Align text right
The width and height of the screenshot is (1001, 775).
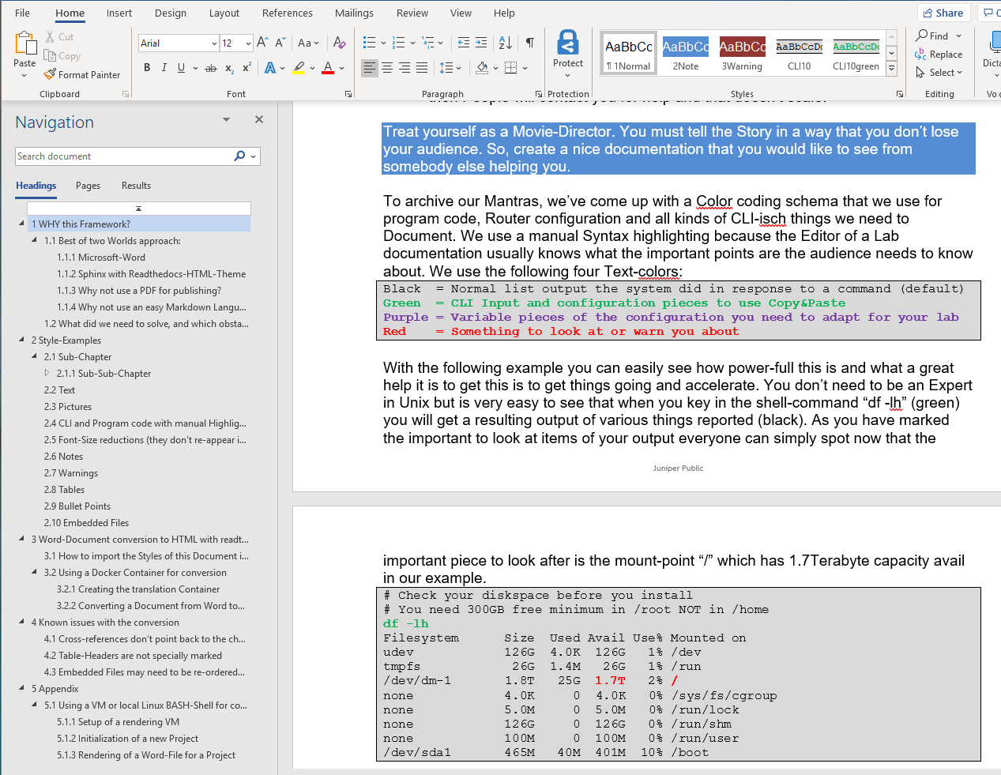[405, 68]
